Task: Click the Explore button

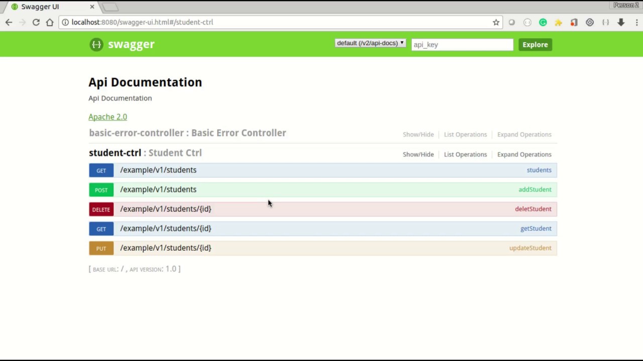Action: pos(535,45)
